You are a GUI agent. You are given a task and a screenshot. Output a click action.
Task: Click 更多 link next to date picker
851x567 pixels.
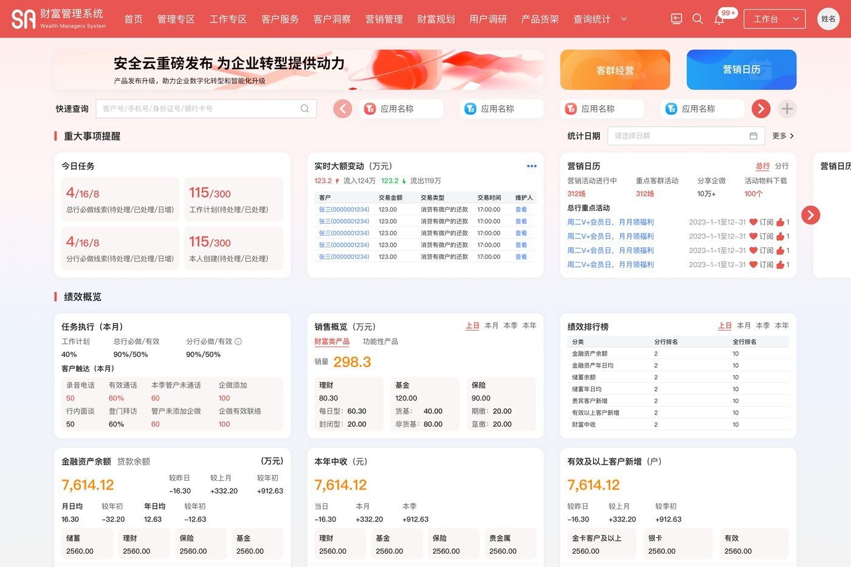[x=783, y=136]
